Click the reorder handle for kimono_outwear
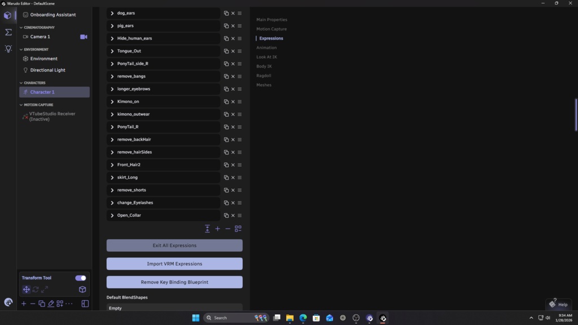This screenshot has height=325, width=578. tap(239, 114)
